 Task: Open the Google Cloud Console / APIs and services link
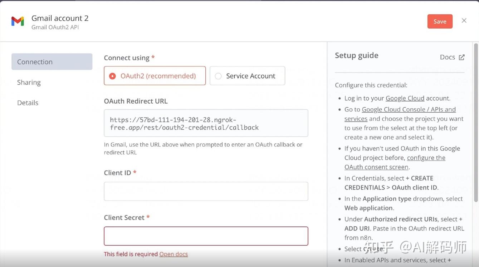409,109
